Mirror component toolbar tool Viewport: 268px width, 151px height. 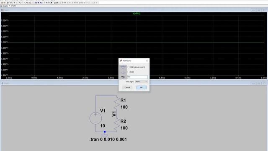click(x=92, y=3)
